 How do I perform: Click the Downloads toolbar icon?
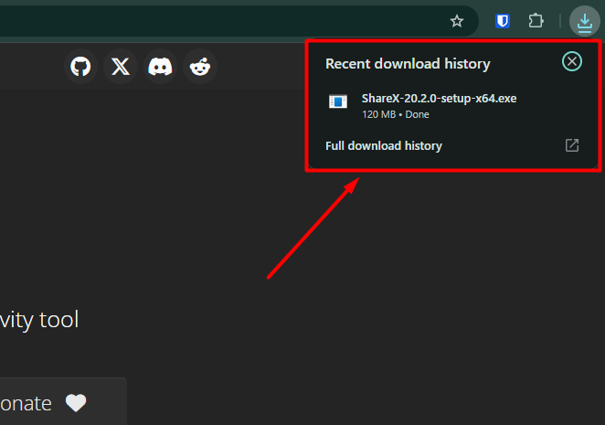pos(585,21)
